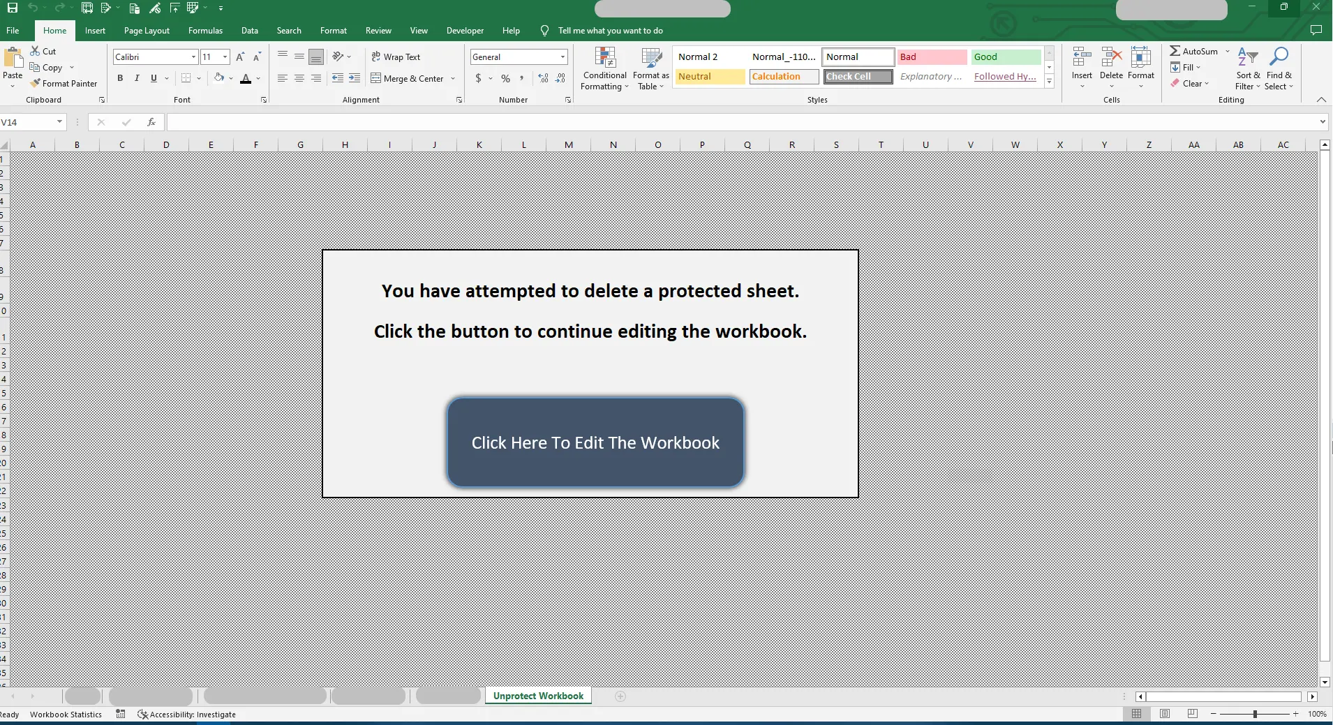The width and height of the screenshot is (1333, 725).
Task: Click Workbook Statistics in the status bar
Action: (66, 715)
